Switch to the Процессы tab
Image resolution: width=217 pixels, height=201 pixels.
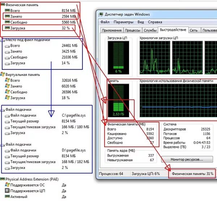click(133, 30)
